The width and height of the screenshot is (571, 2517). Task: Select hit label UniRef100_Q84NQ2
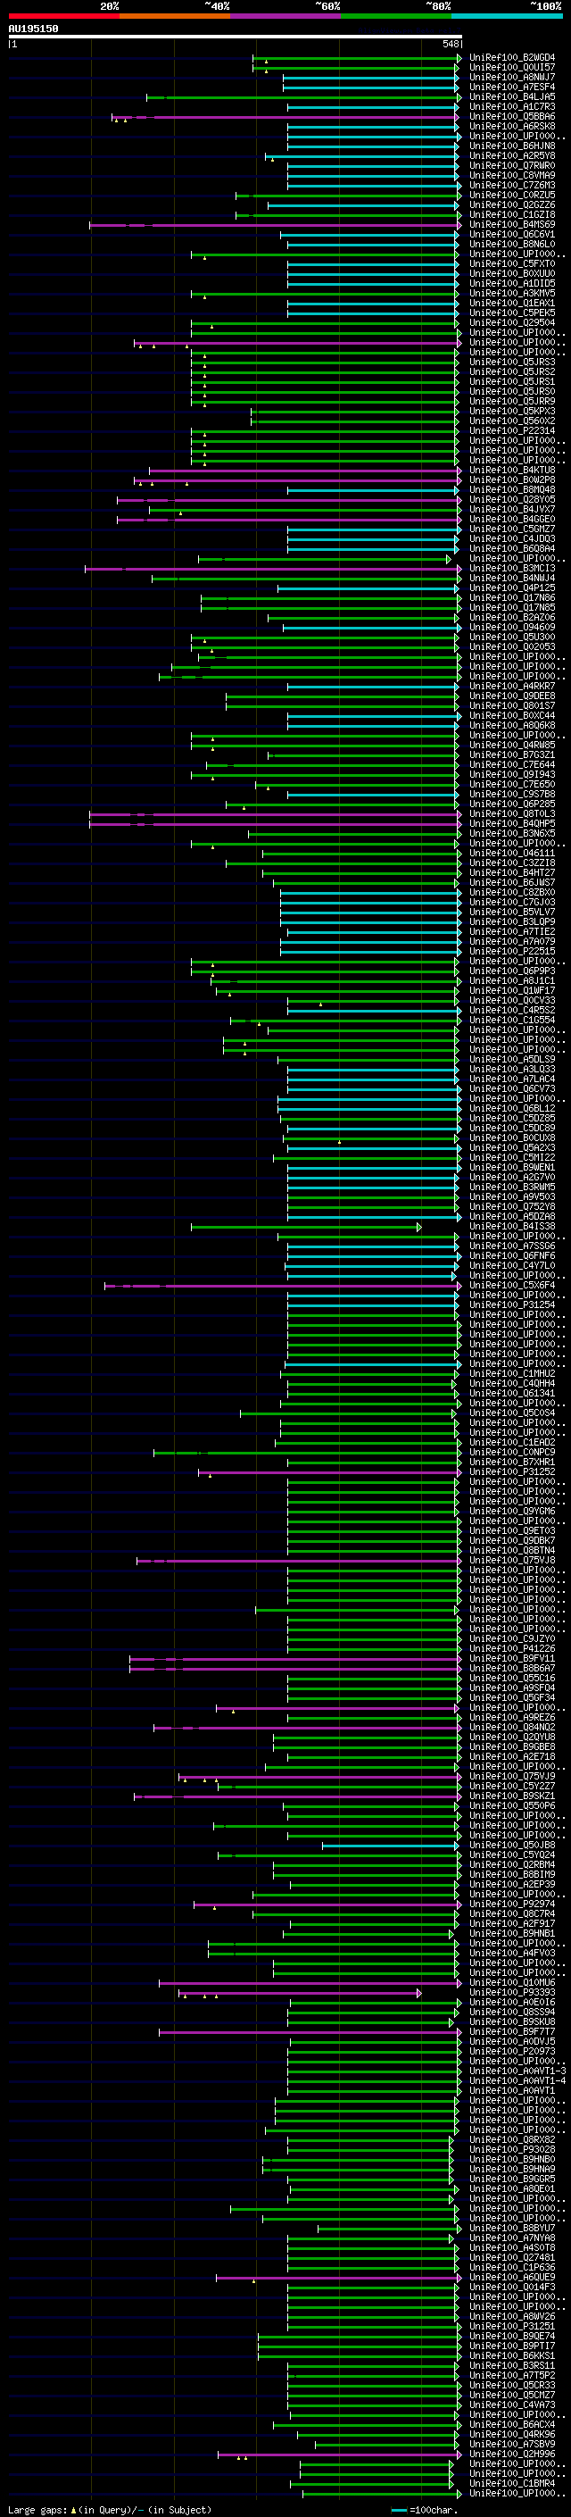(x=512, y=1728)
